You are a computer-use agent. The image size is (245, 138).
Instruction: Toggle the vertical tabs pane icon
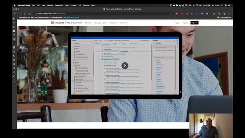pos(14,18)
